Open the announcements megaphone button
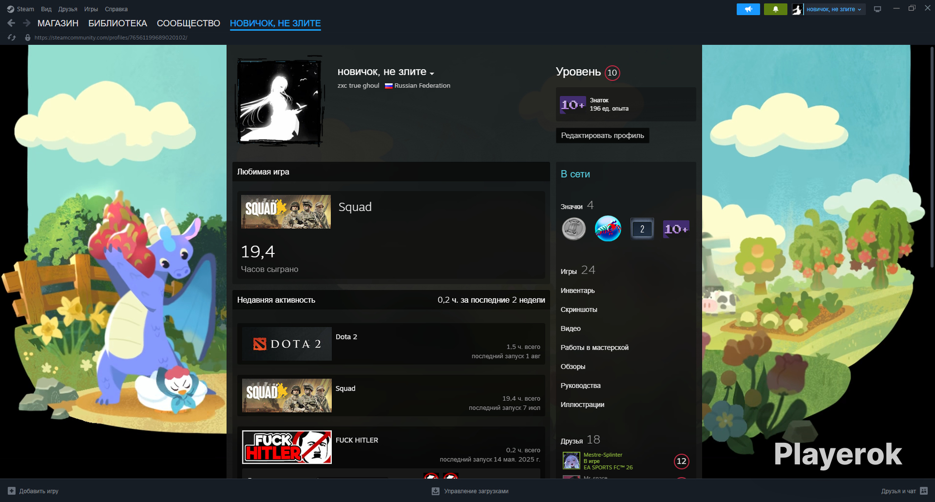 (748, 9)
